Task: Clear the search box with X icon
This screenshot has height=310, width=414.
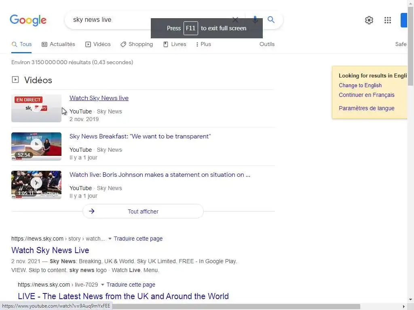Action: click(x=235, y=19)
